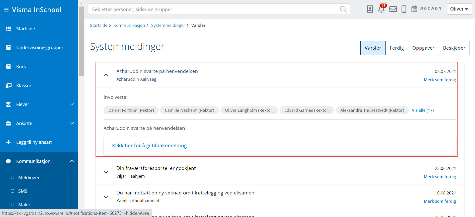This screenshot has height=217, width=475.
Task: Click the Aleksandra Thunestvedt (Rektor) chip
Action: pyautogui.click(x=372, y=110)
